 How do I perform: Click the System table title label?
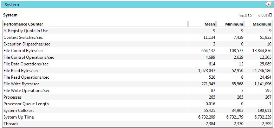[10, 15]
